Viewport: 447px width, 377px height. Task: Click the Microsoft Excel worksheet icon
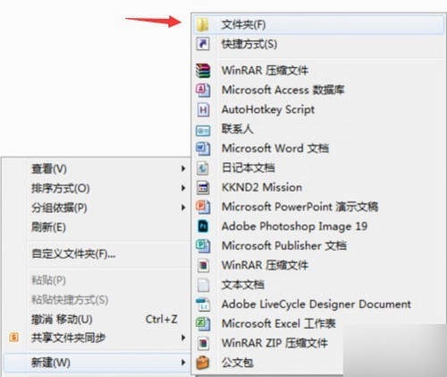203,324
